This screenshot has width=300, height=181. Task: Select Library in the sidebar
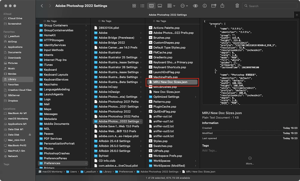(x=18, y=79)
